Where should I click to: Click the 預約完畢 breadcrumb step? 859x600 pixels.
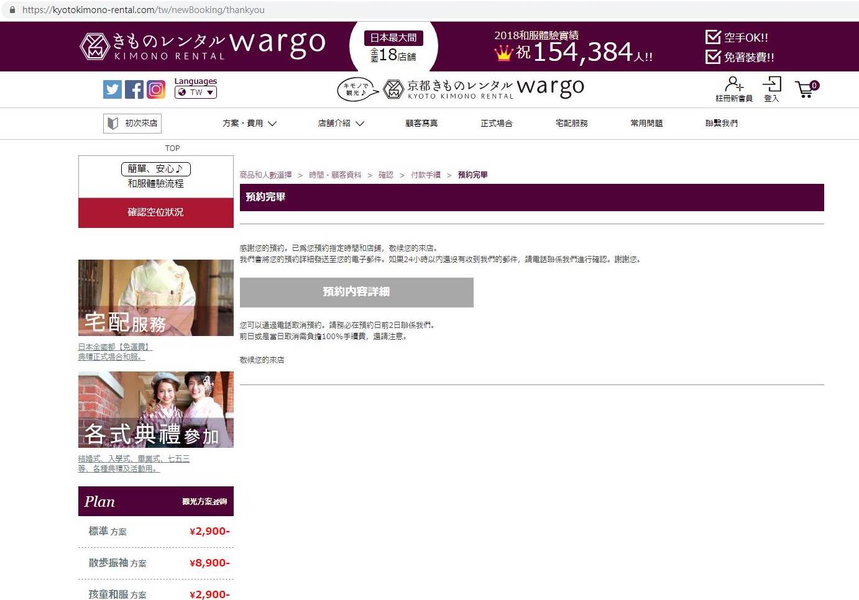[473, 175]
